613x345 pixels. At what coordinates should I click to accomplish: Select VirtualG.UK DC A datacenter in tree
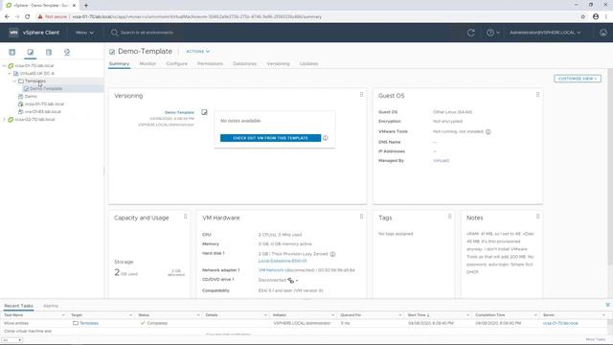(x=36, y=74)
